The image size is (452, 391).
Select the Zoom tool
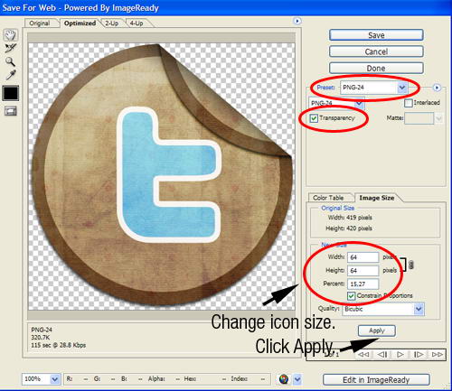pyautogui.click(x=10, y=61)
